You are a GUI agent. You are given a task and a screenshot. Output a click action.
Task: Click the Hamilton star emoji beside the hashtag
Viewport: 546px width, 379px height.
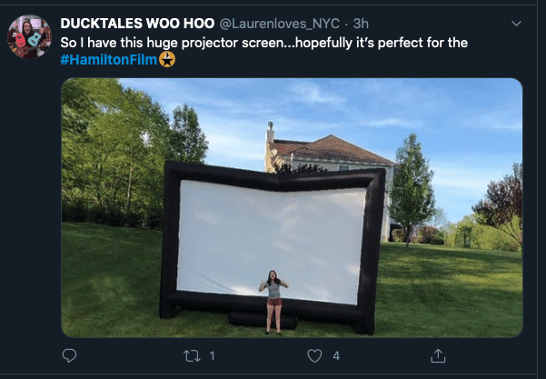pos(167,60)
